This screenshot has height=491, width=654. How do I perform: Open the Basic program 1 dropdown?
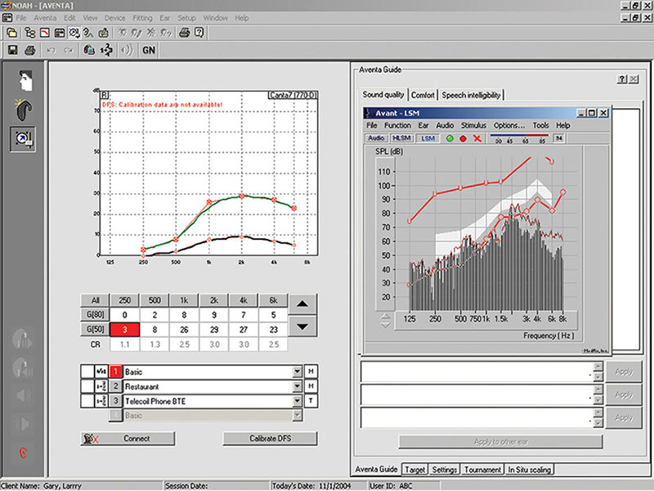(296, 372)
